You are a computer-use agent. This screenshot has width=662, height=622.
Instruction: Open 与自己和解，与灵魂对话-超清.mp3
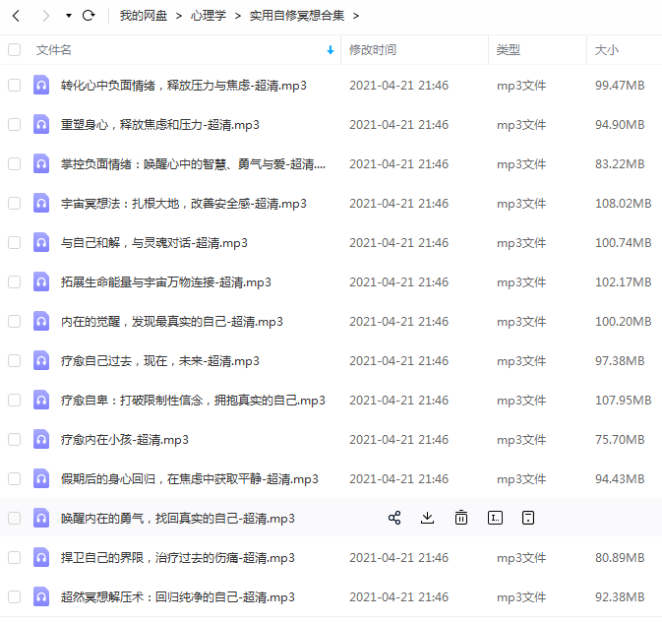[x=154, y=242]
